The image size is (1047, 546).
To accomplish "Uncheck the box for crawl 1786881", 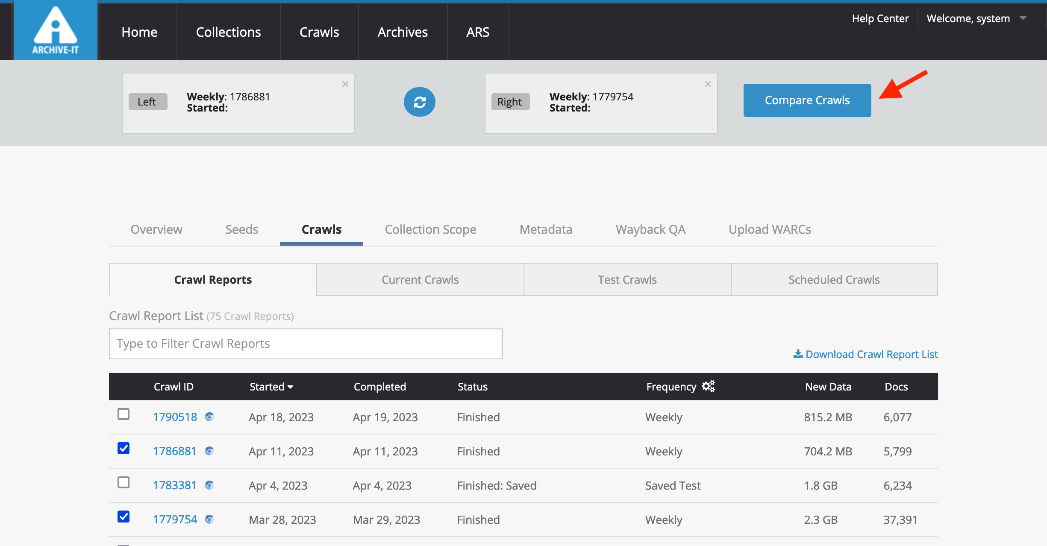I will [x=124, y=449].
